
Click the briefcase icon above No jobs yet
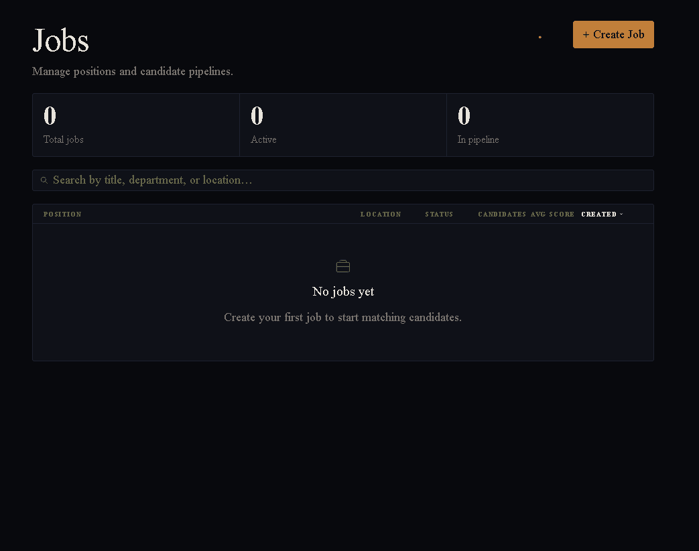pyautogui.click(x=343, y=265)
